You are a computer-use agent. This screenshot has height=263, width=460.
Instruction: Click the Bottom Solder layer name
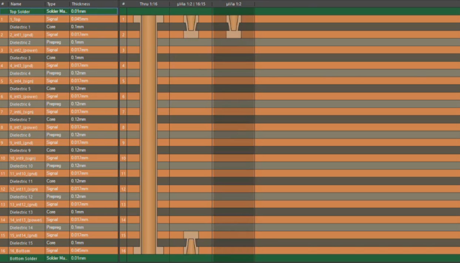click(23, 259)
